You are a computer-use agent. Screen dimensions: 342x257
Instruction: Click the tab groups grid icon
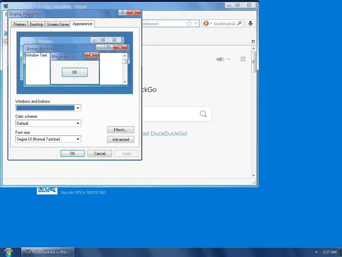tap(253, 41)
